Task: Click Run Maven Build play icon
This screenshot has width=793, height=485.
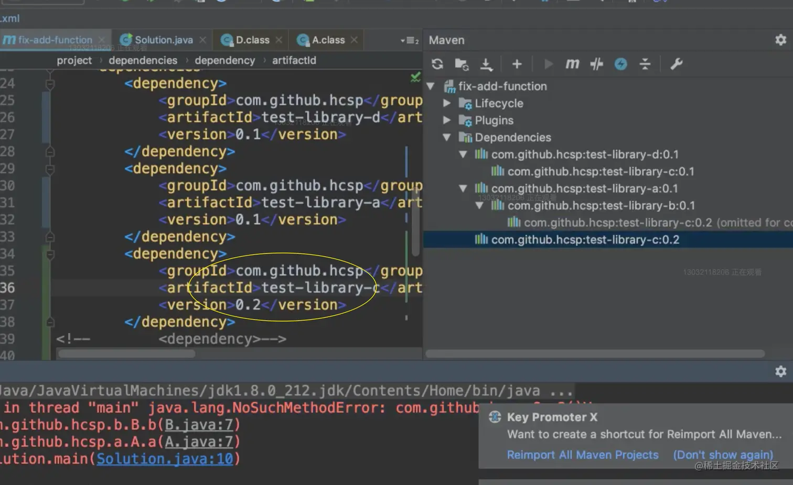Action: tap(549, 64)
